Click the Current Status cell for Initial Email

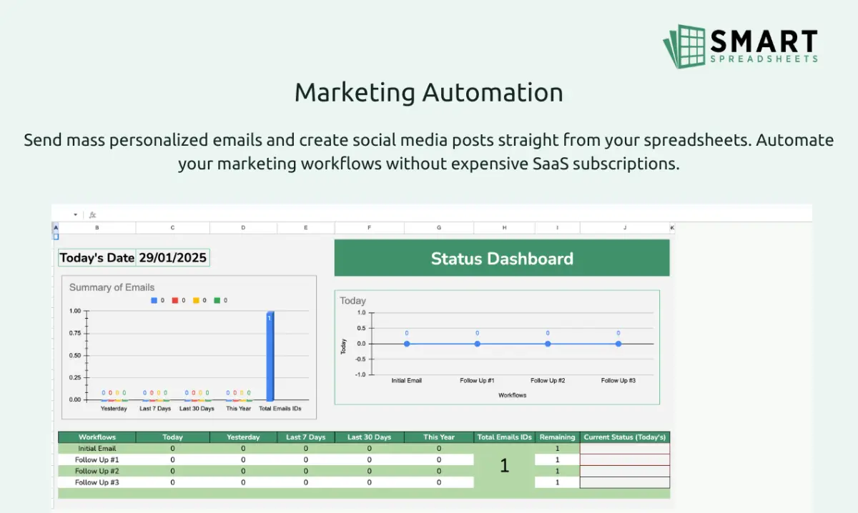point(624,448)
